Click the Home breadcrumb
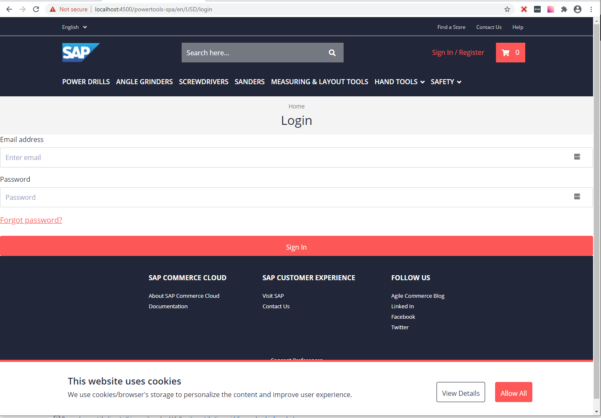This screenshot has height=418, width=601. 297,106
